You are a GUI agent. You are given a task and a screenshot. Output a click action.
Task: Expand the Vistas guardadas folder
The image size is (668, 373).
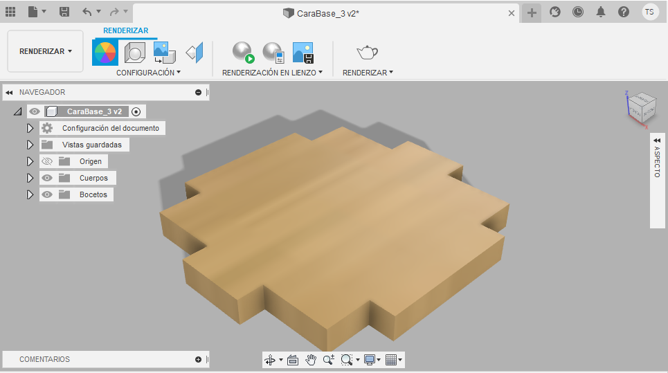click(x=29, y=145)
